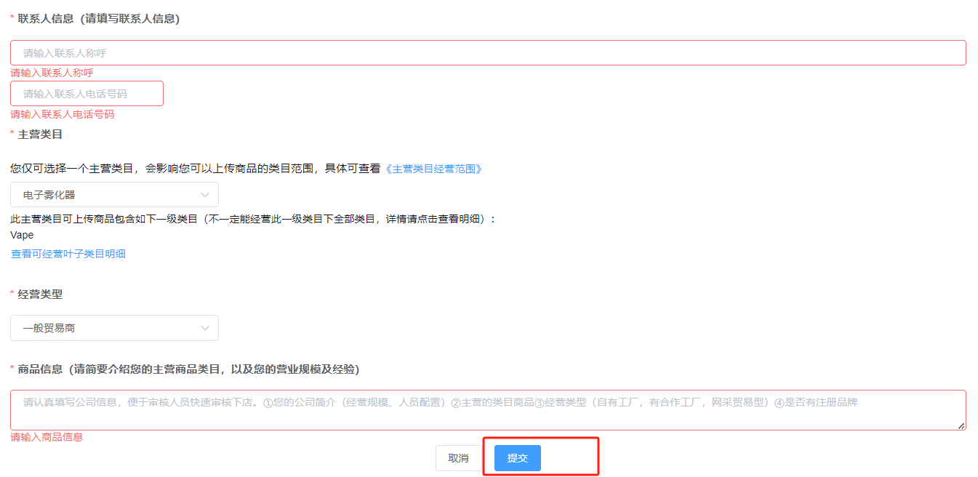Screen dimensions: 978x477
Task: Click the 经营类型 section label
Action: [x=40, y=294]
